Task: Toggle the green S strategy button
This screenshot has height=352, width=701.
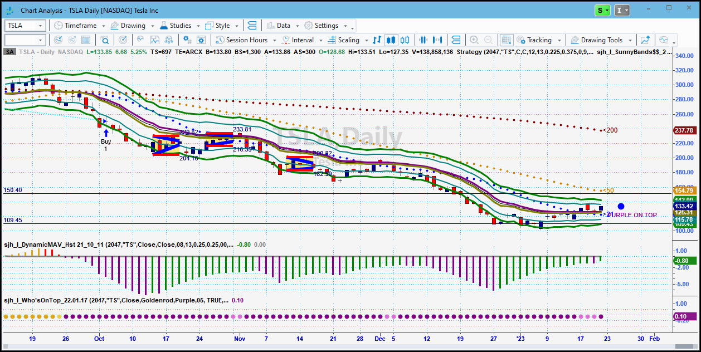Action: click(603, 10)
